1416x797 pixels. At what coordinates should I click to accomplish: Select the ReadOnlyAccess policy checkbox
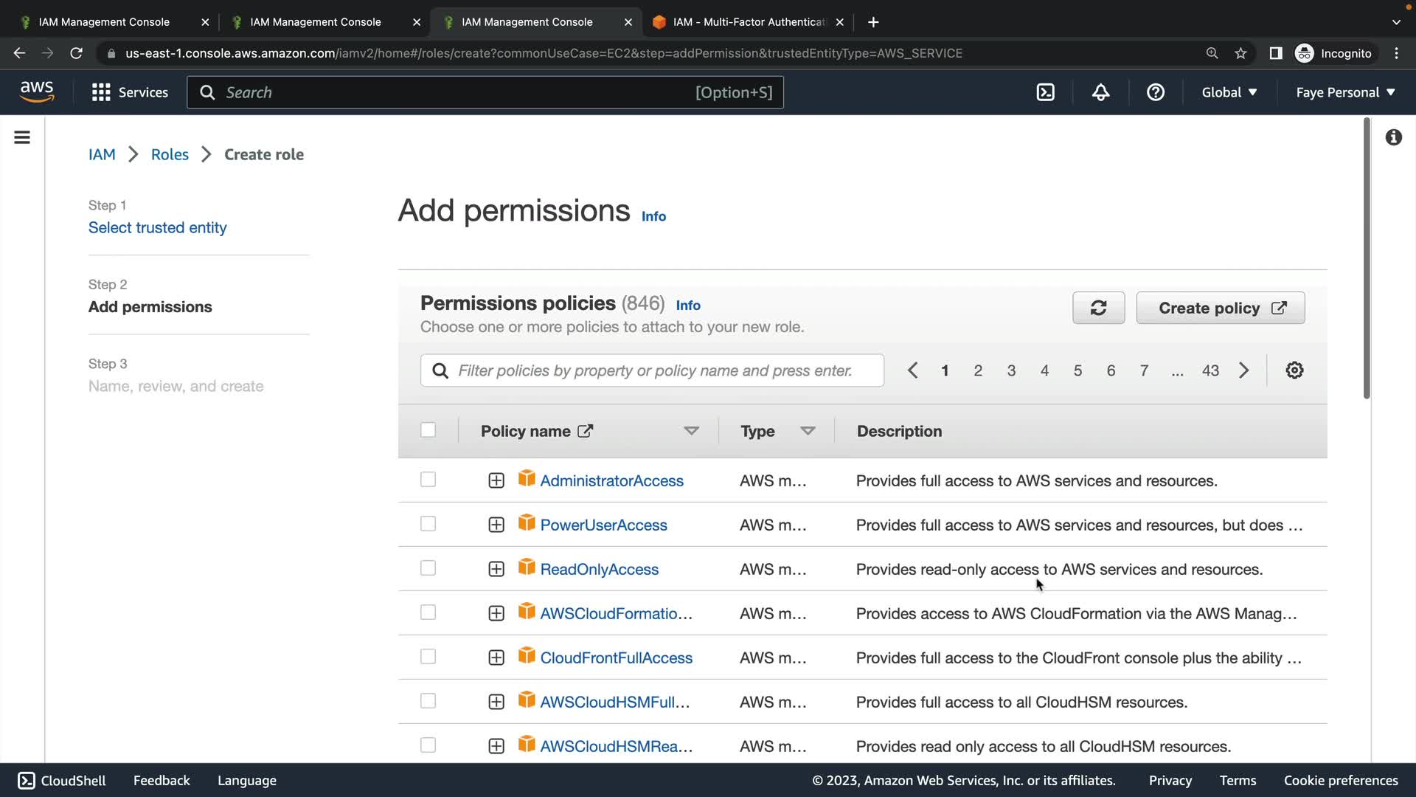tap(428, 568)
